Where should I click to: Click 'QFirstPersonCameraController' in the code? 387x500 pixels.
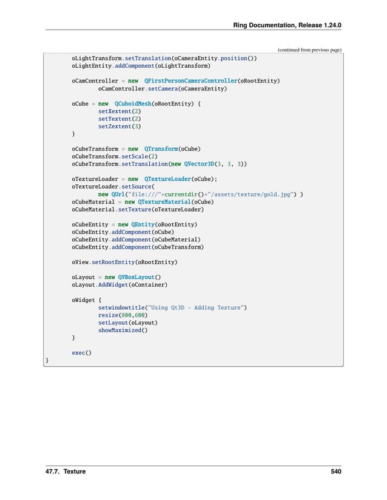(190, 81)
